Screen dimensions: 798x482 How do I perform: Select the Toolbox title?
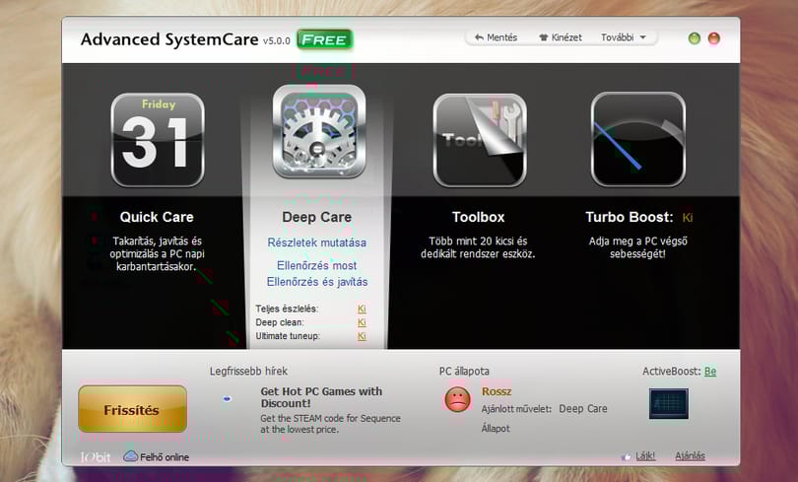pyautogui.click(x=479, y=217)
